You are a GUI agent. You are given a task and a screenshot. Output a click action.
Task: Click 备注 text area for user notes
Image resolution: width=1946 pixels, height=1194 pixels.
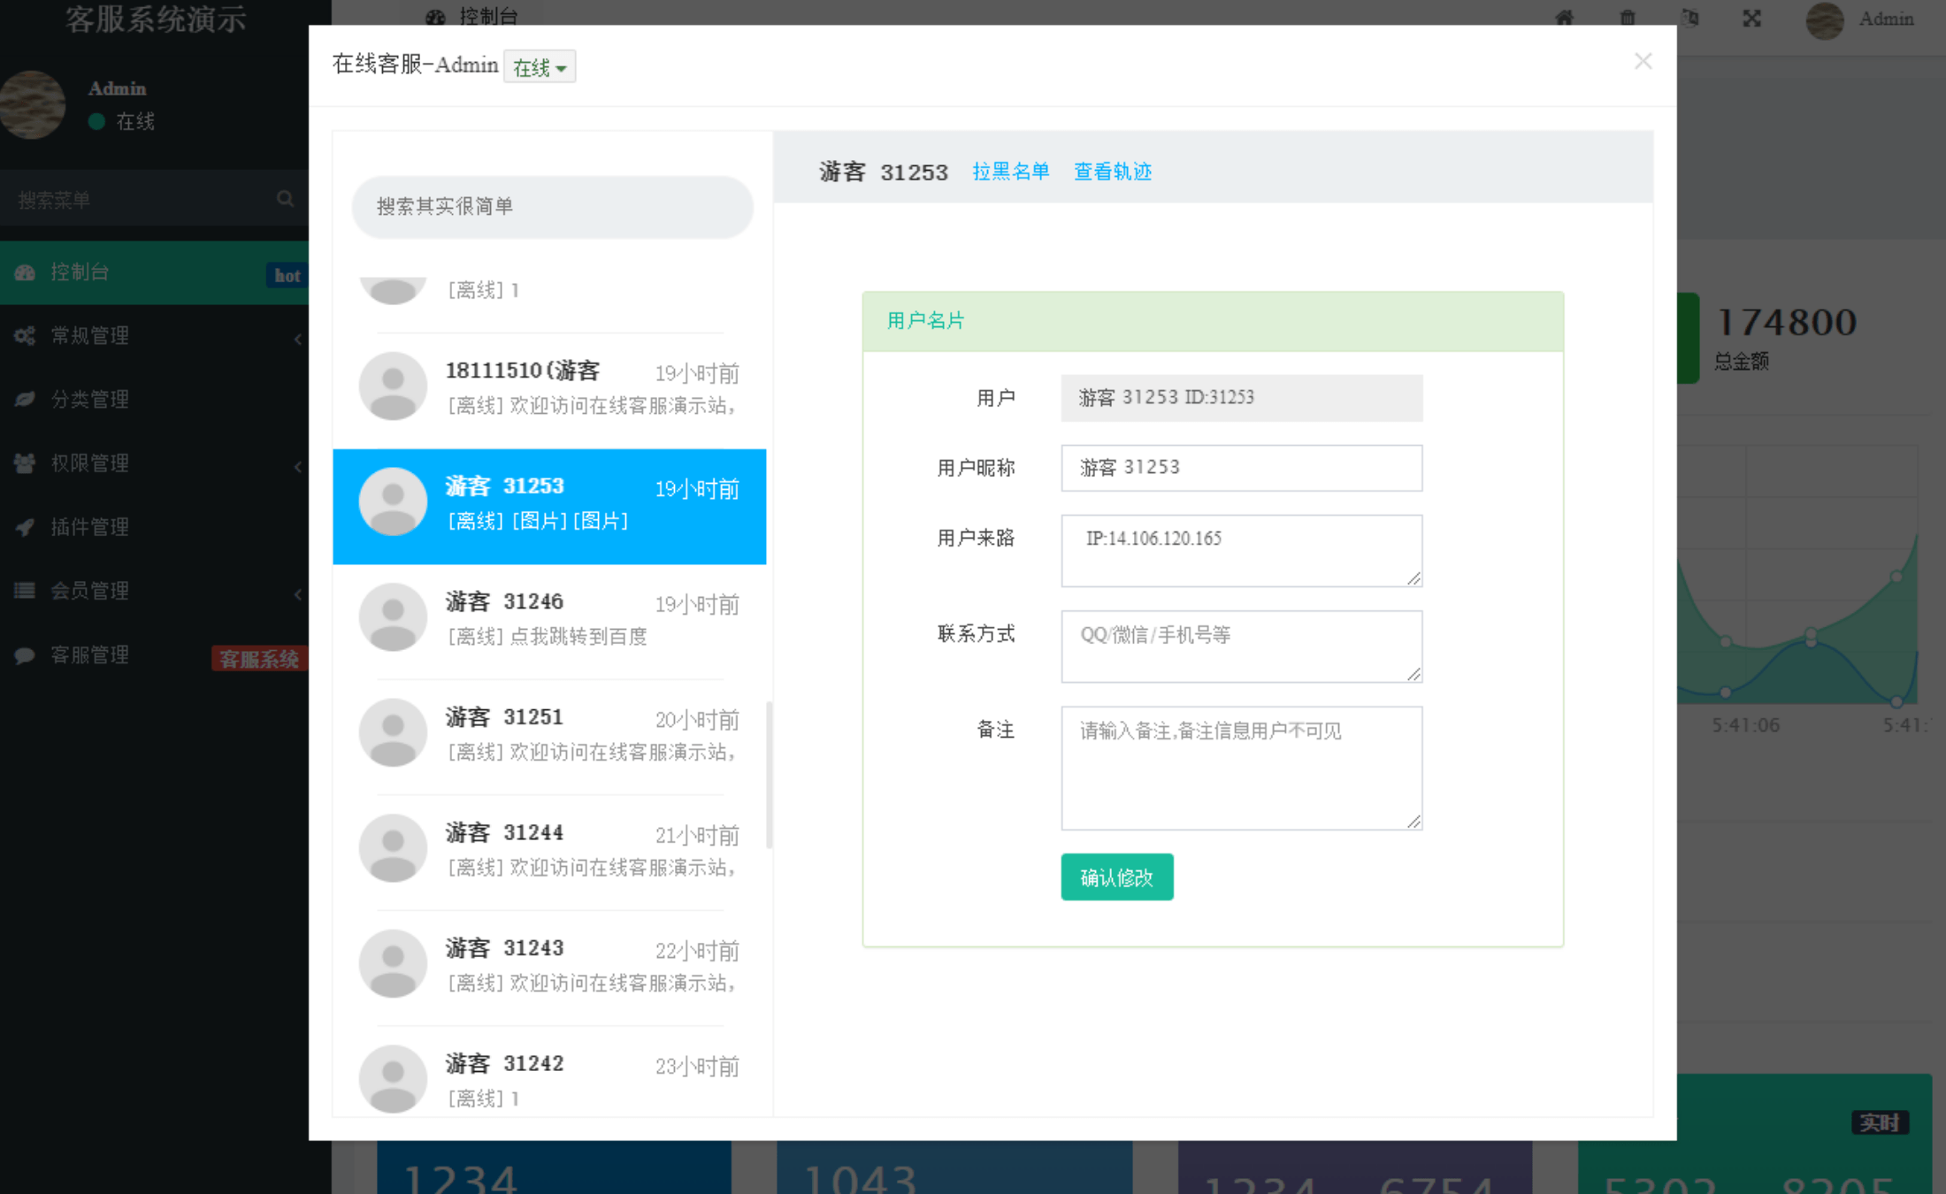coord(1241,768)
